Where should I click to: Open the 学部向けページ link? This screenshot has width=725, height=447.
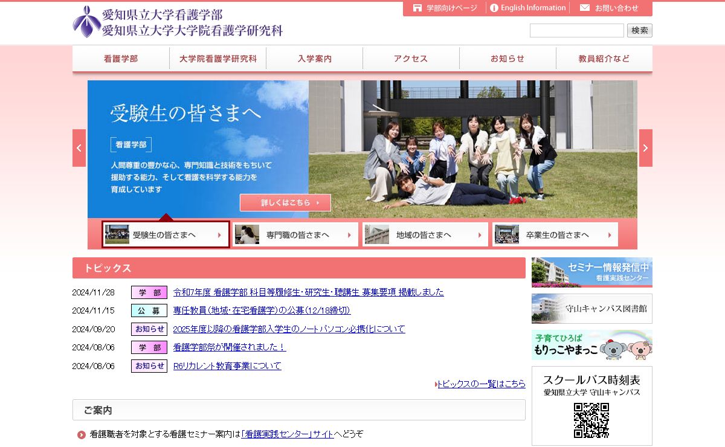(445, 8)
